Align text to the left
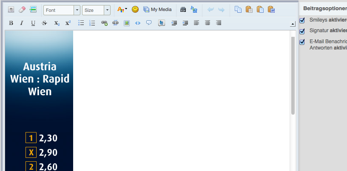 [196, 23]
